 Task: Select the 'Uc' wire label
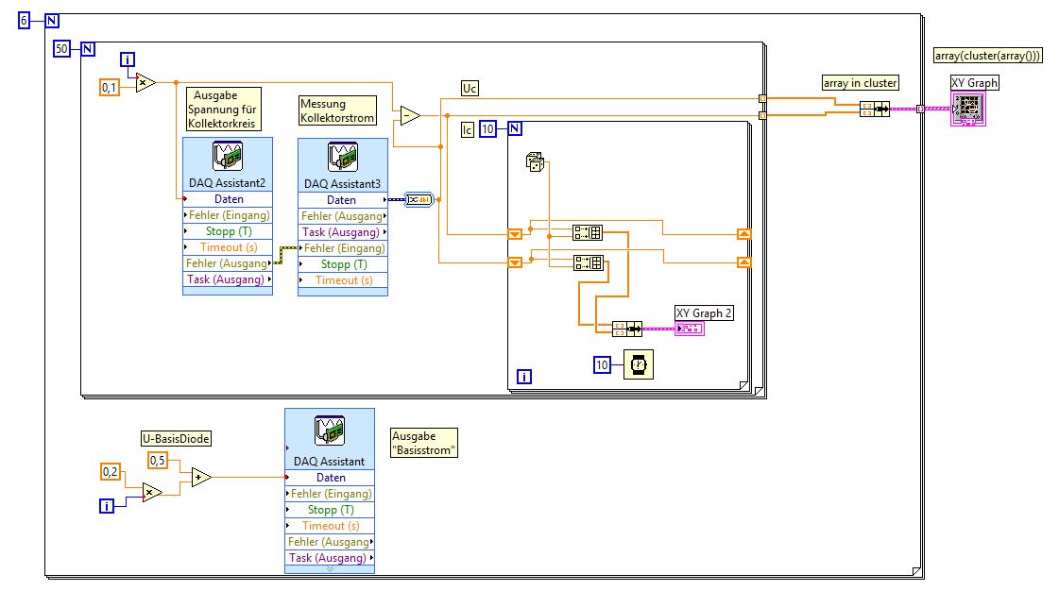pyautogui.click(x=470, y=89)
